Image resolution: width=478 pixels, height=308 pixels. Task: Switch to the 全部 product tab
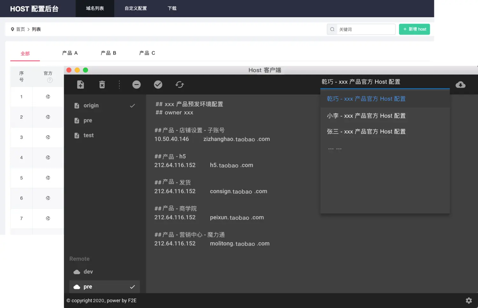(25, 54)
